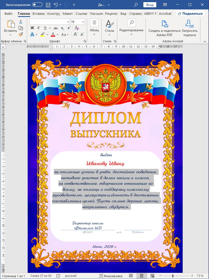
Task: Switch to the Вставка tab
Action: point(38,14)
